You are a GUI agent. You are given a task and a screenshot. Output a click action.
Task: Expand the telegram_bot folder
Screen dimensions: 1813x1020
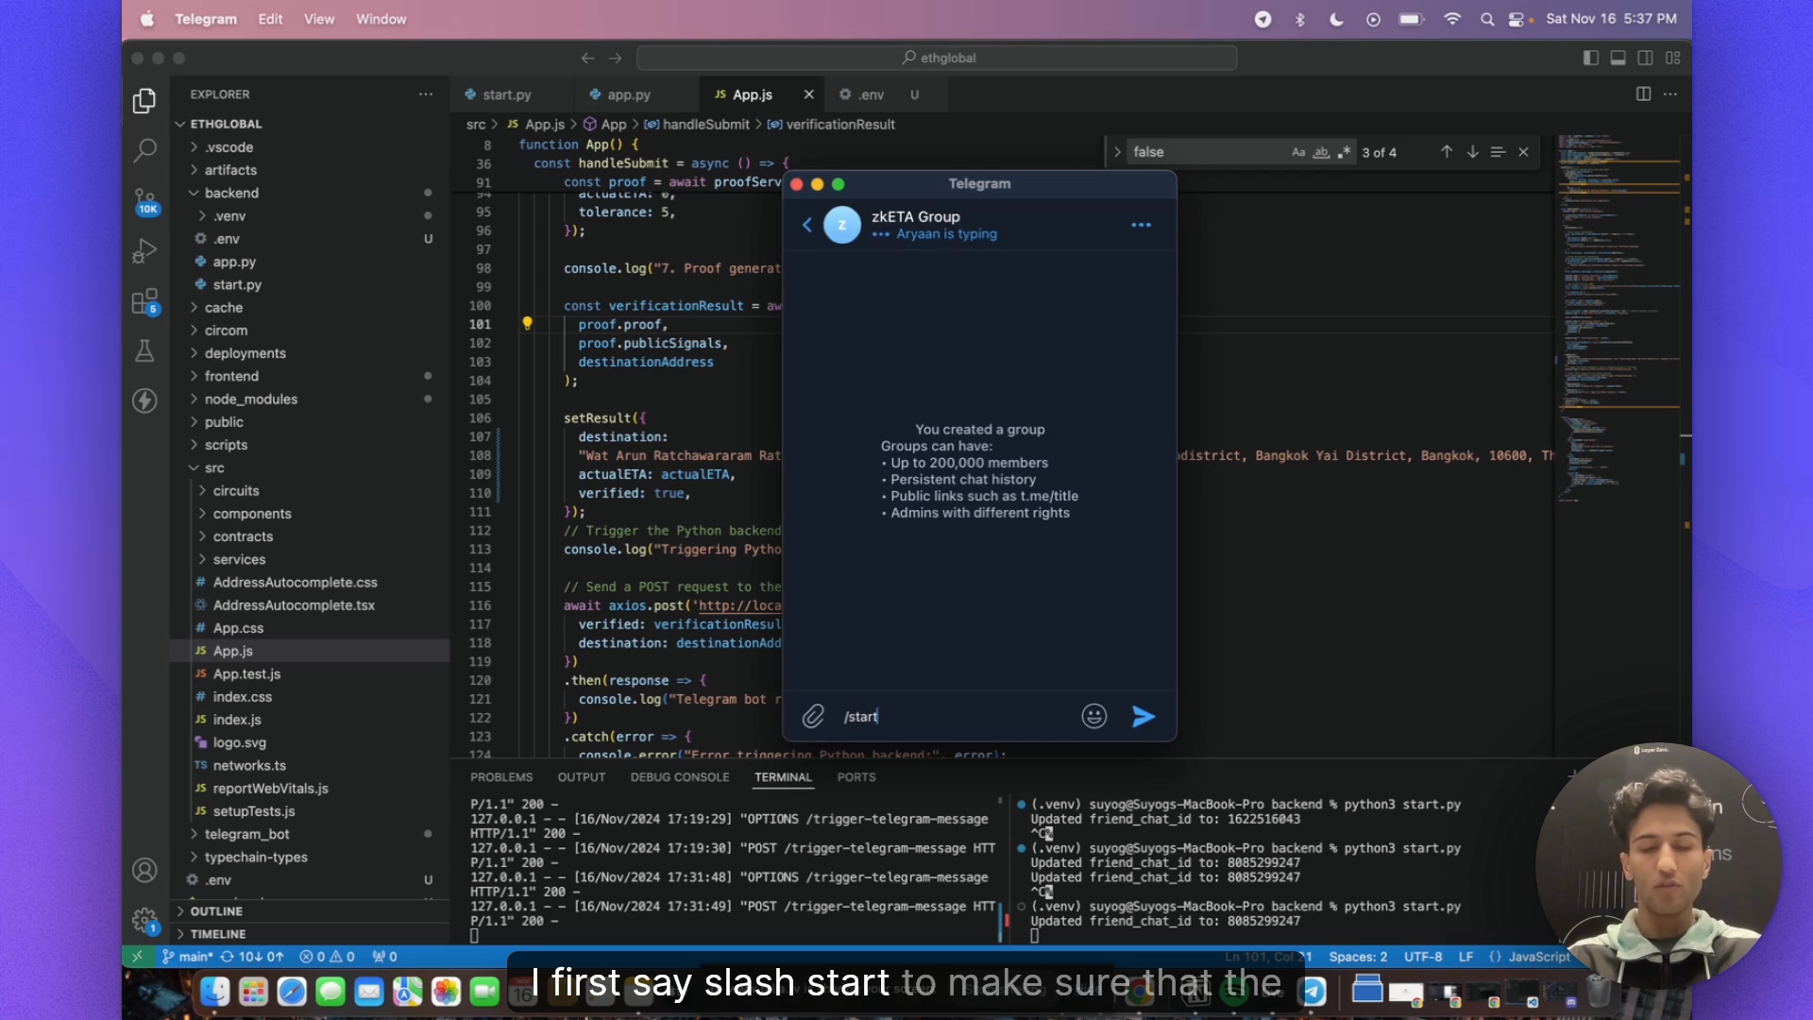(247, 834)
